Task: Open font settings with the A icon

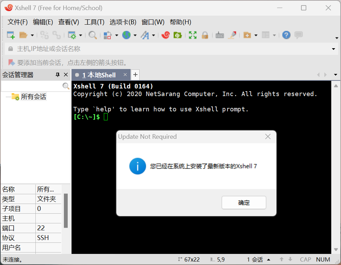Action: (145, 35)
